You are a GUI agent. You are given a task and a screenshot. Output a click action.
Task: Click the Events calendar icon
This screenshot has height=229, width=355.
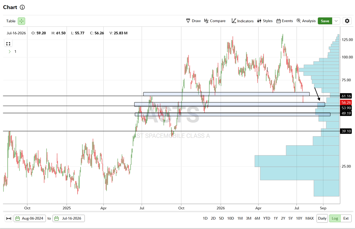[x=279, y=21]
